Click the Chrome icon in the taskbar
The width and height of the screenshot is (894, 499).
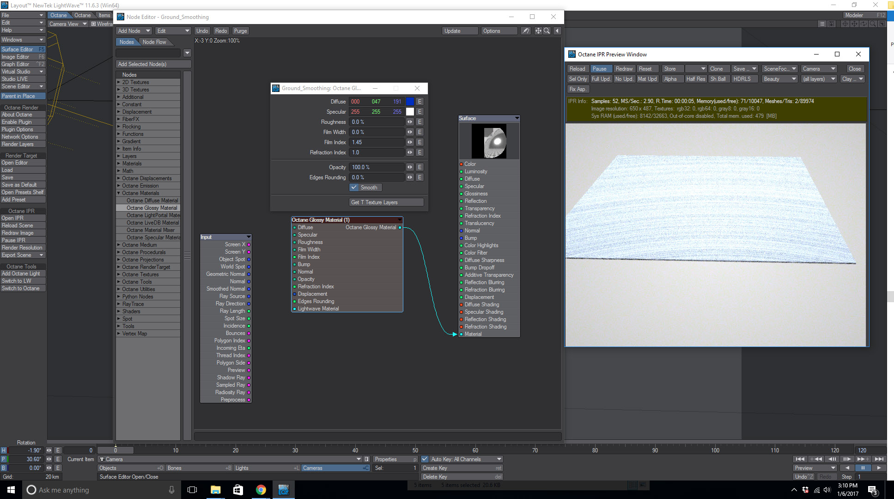tap(261, 490)
